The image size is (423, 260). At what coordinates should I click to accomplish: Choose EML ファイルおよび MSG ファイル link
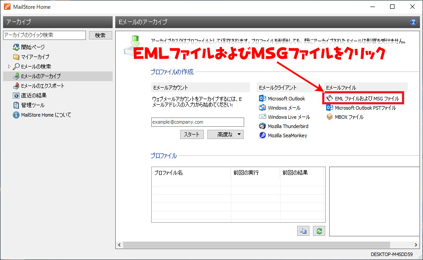click(x=367, y=99)
